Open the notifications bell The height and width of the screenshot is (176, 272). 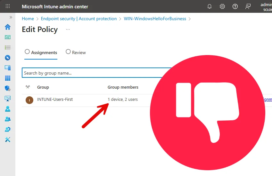(x=210, y=7)
